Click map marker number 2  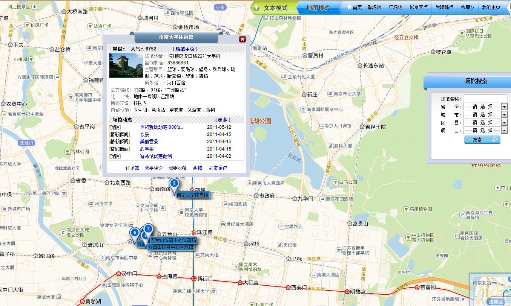(174, 184)
